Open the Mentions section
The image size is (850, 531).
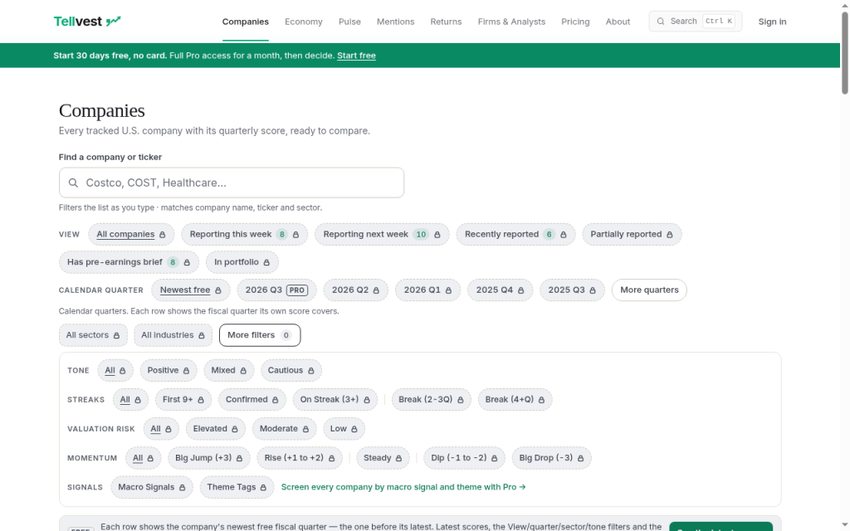[395, 22]
